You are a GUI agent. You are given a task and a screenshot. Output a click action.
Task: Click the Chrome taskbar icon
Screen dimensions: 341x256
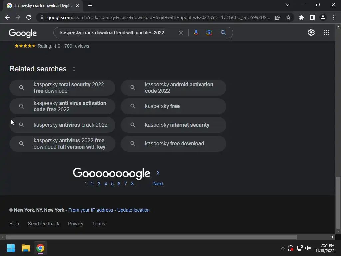click(x=40, y=248)
